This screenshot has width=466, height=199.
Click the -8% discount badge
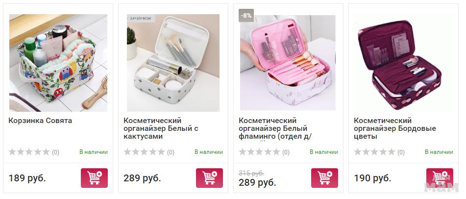coord(246,16)
